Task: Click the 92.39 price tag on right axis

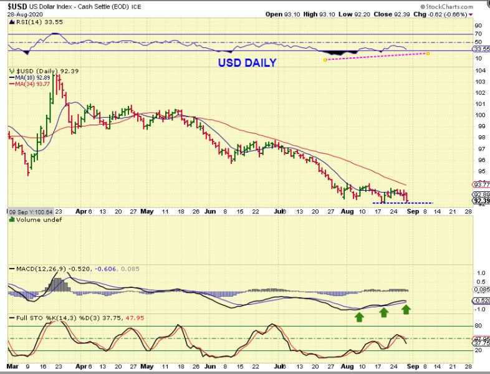Action: pyautogui.click(x=481, y=201)
